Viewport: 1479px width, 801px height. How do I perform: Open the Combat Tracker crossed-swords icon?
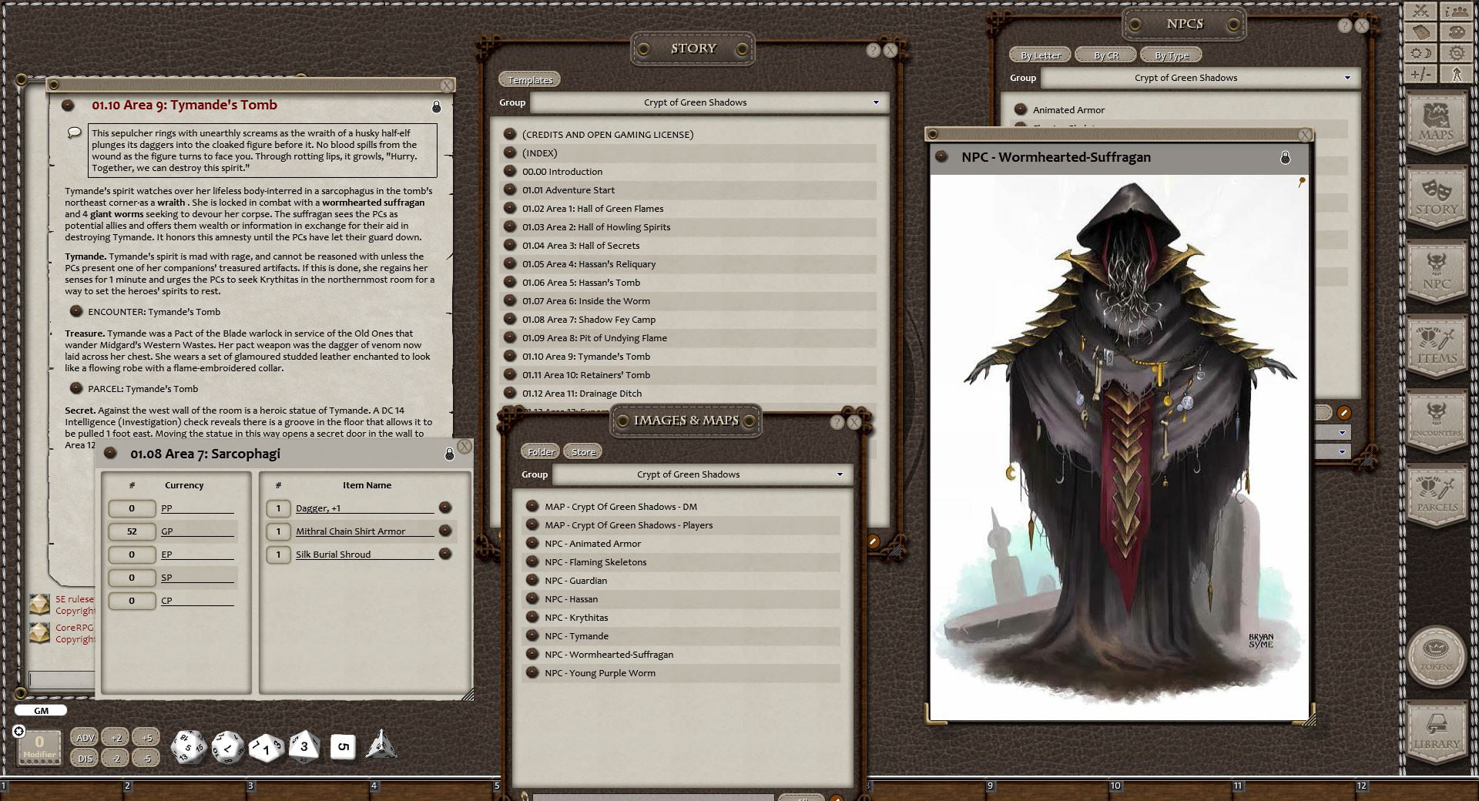(1421, 12)
